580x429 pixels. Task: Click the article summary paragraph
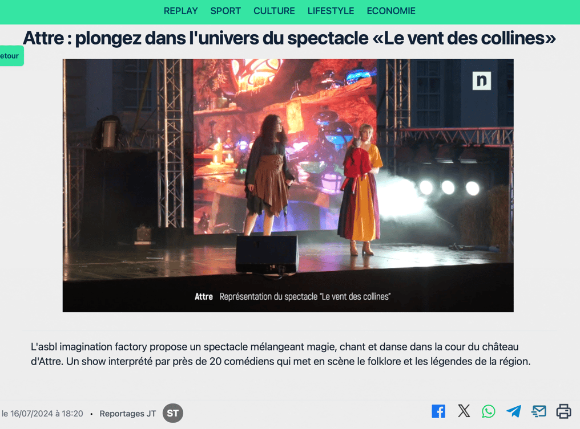pyautogui.click(x=280, y=354)
